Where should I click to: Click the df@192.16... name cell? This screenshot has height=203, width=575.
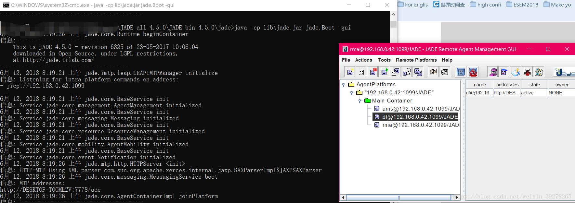point(479,93)
